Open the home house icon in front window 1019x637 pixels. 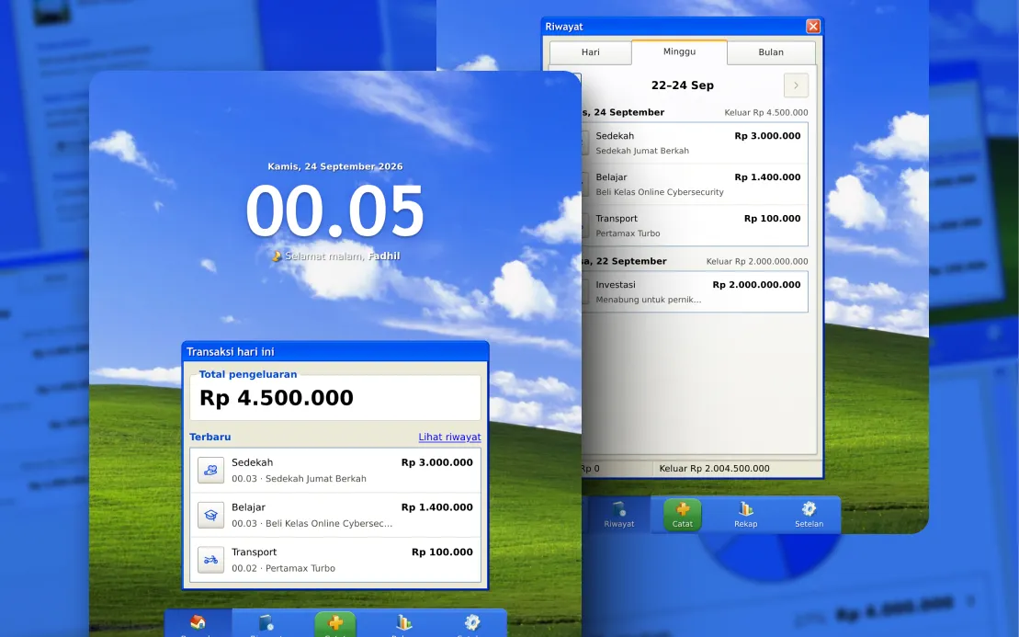click(x=198, y=622)
